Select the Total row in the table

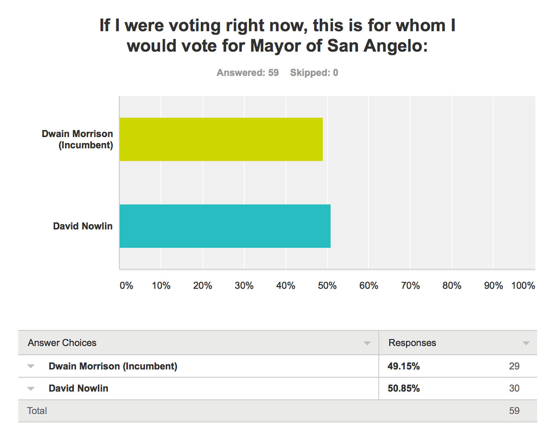pos(37,410)
